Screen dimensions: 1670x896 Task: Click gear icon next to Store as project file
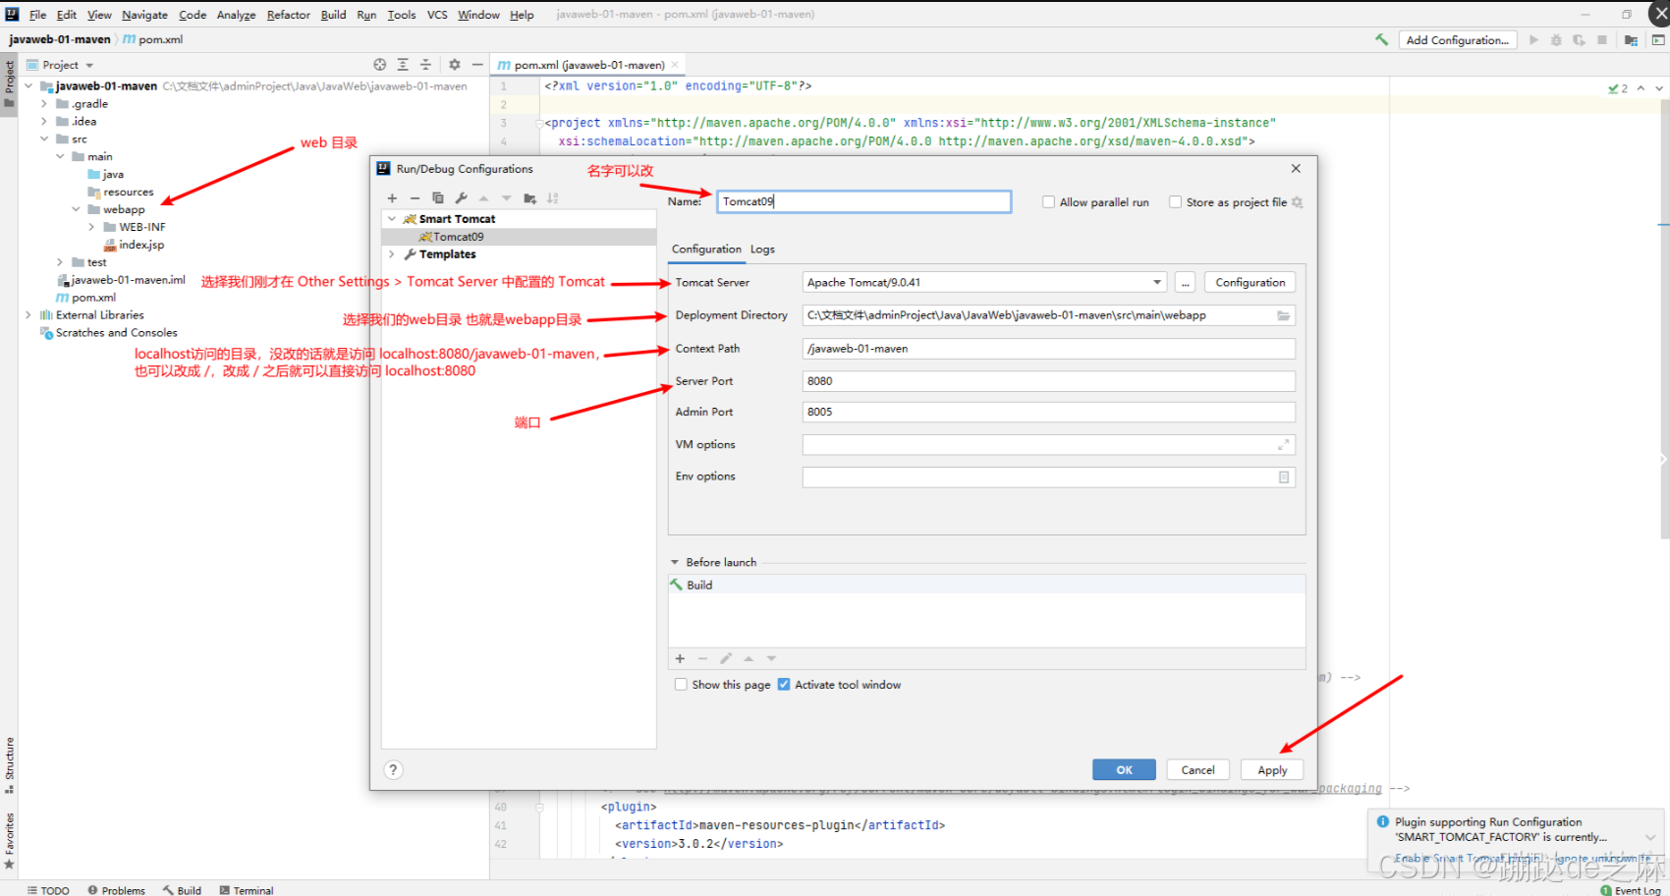tap(1298, 202)
